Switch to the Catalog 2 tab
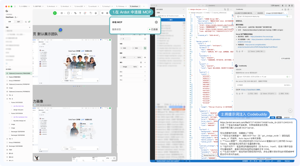The height and width of the screenshot is (166, 300). tap(107, 6)
